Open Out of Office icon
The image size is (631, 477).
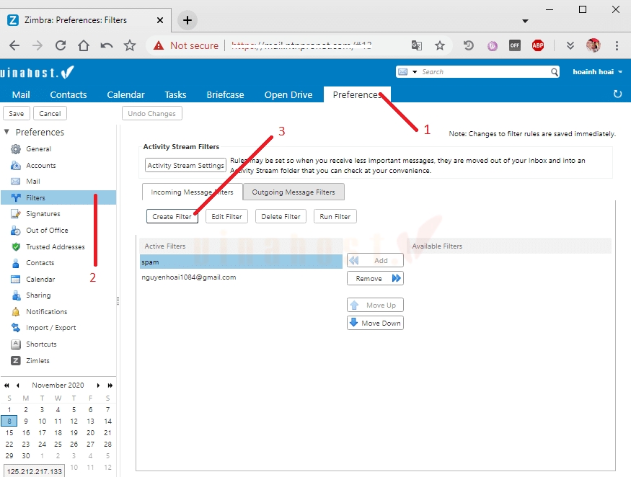[16, 231]
